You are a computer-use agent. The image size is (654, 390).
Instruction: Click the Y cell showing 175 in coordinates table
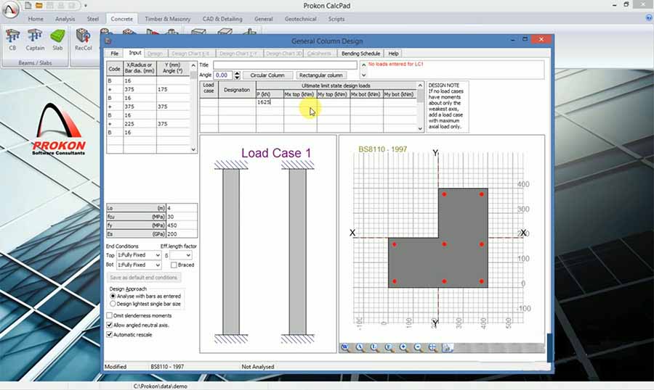(173, 89)
